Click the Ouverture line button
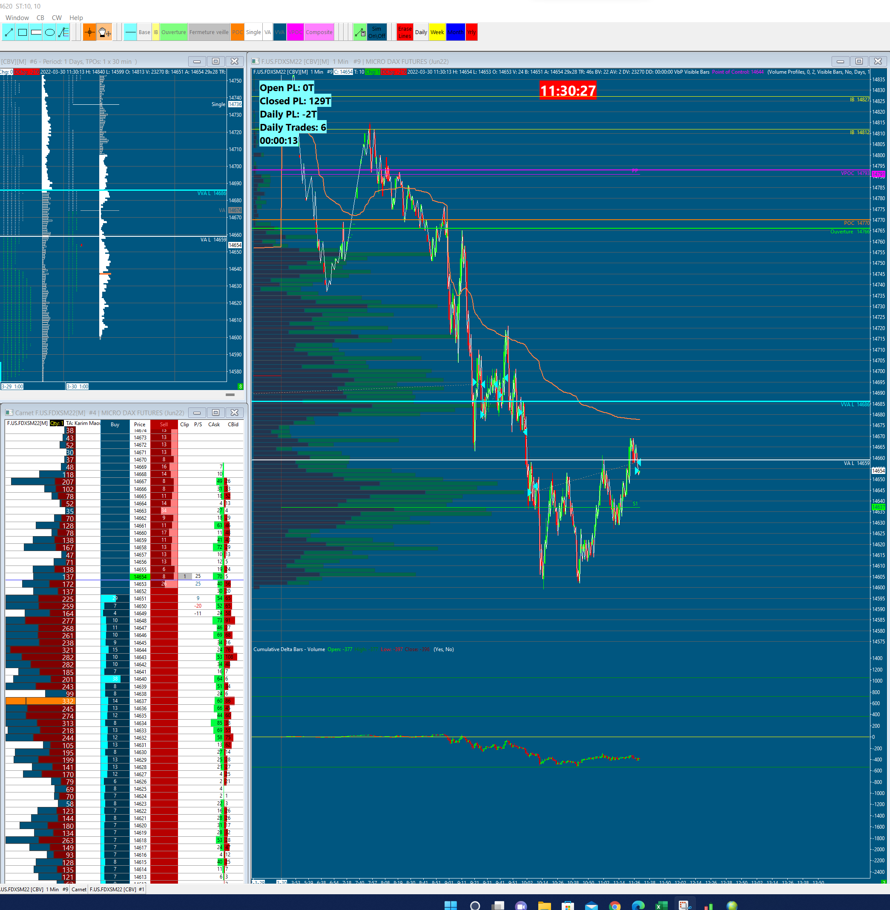 coord(173,32)
